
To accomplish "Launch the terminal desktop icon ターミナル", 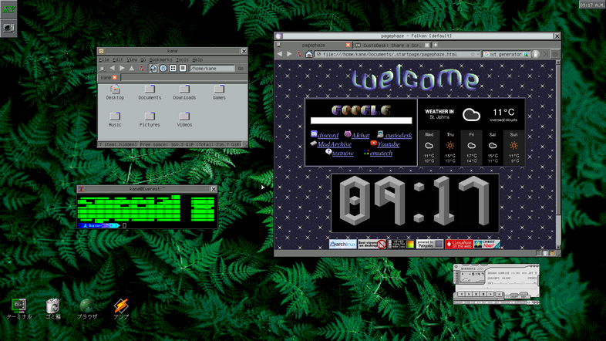I will pos(19,309).
